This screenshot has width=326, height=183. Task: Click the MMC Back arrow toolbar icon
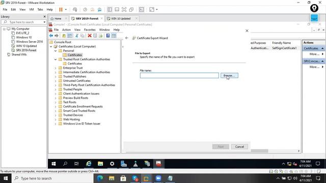tap(51, 36)
